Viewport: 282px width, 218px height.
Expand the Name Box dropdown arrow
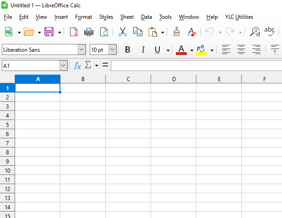[x=63, y=66]
